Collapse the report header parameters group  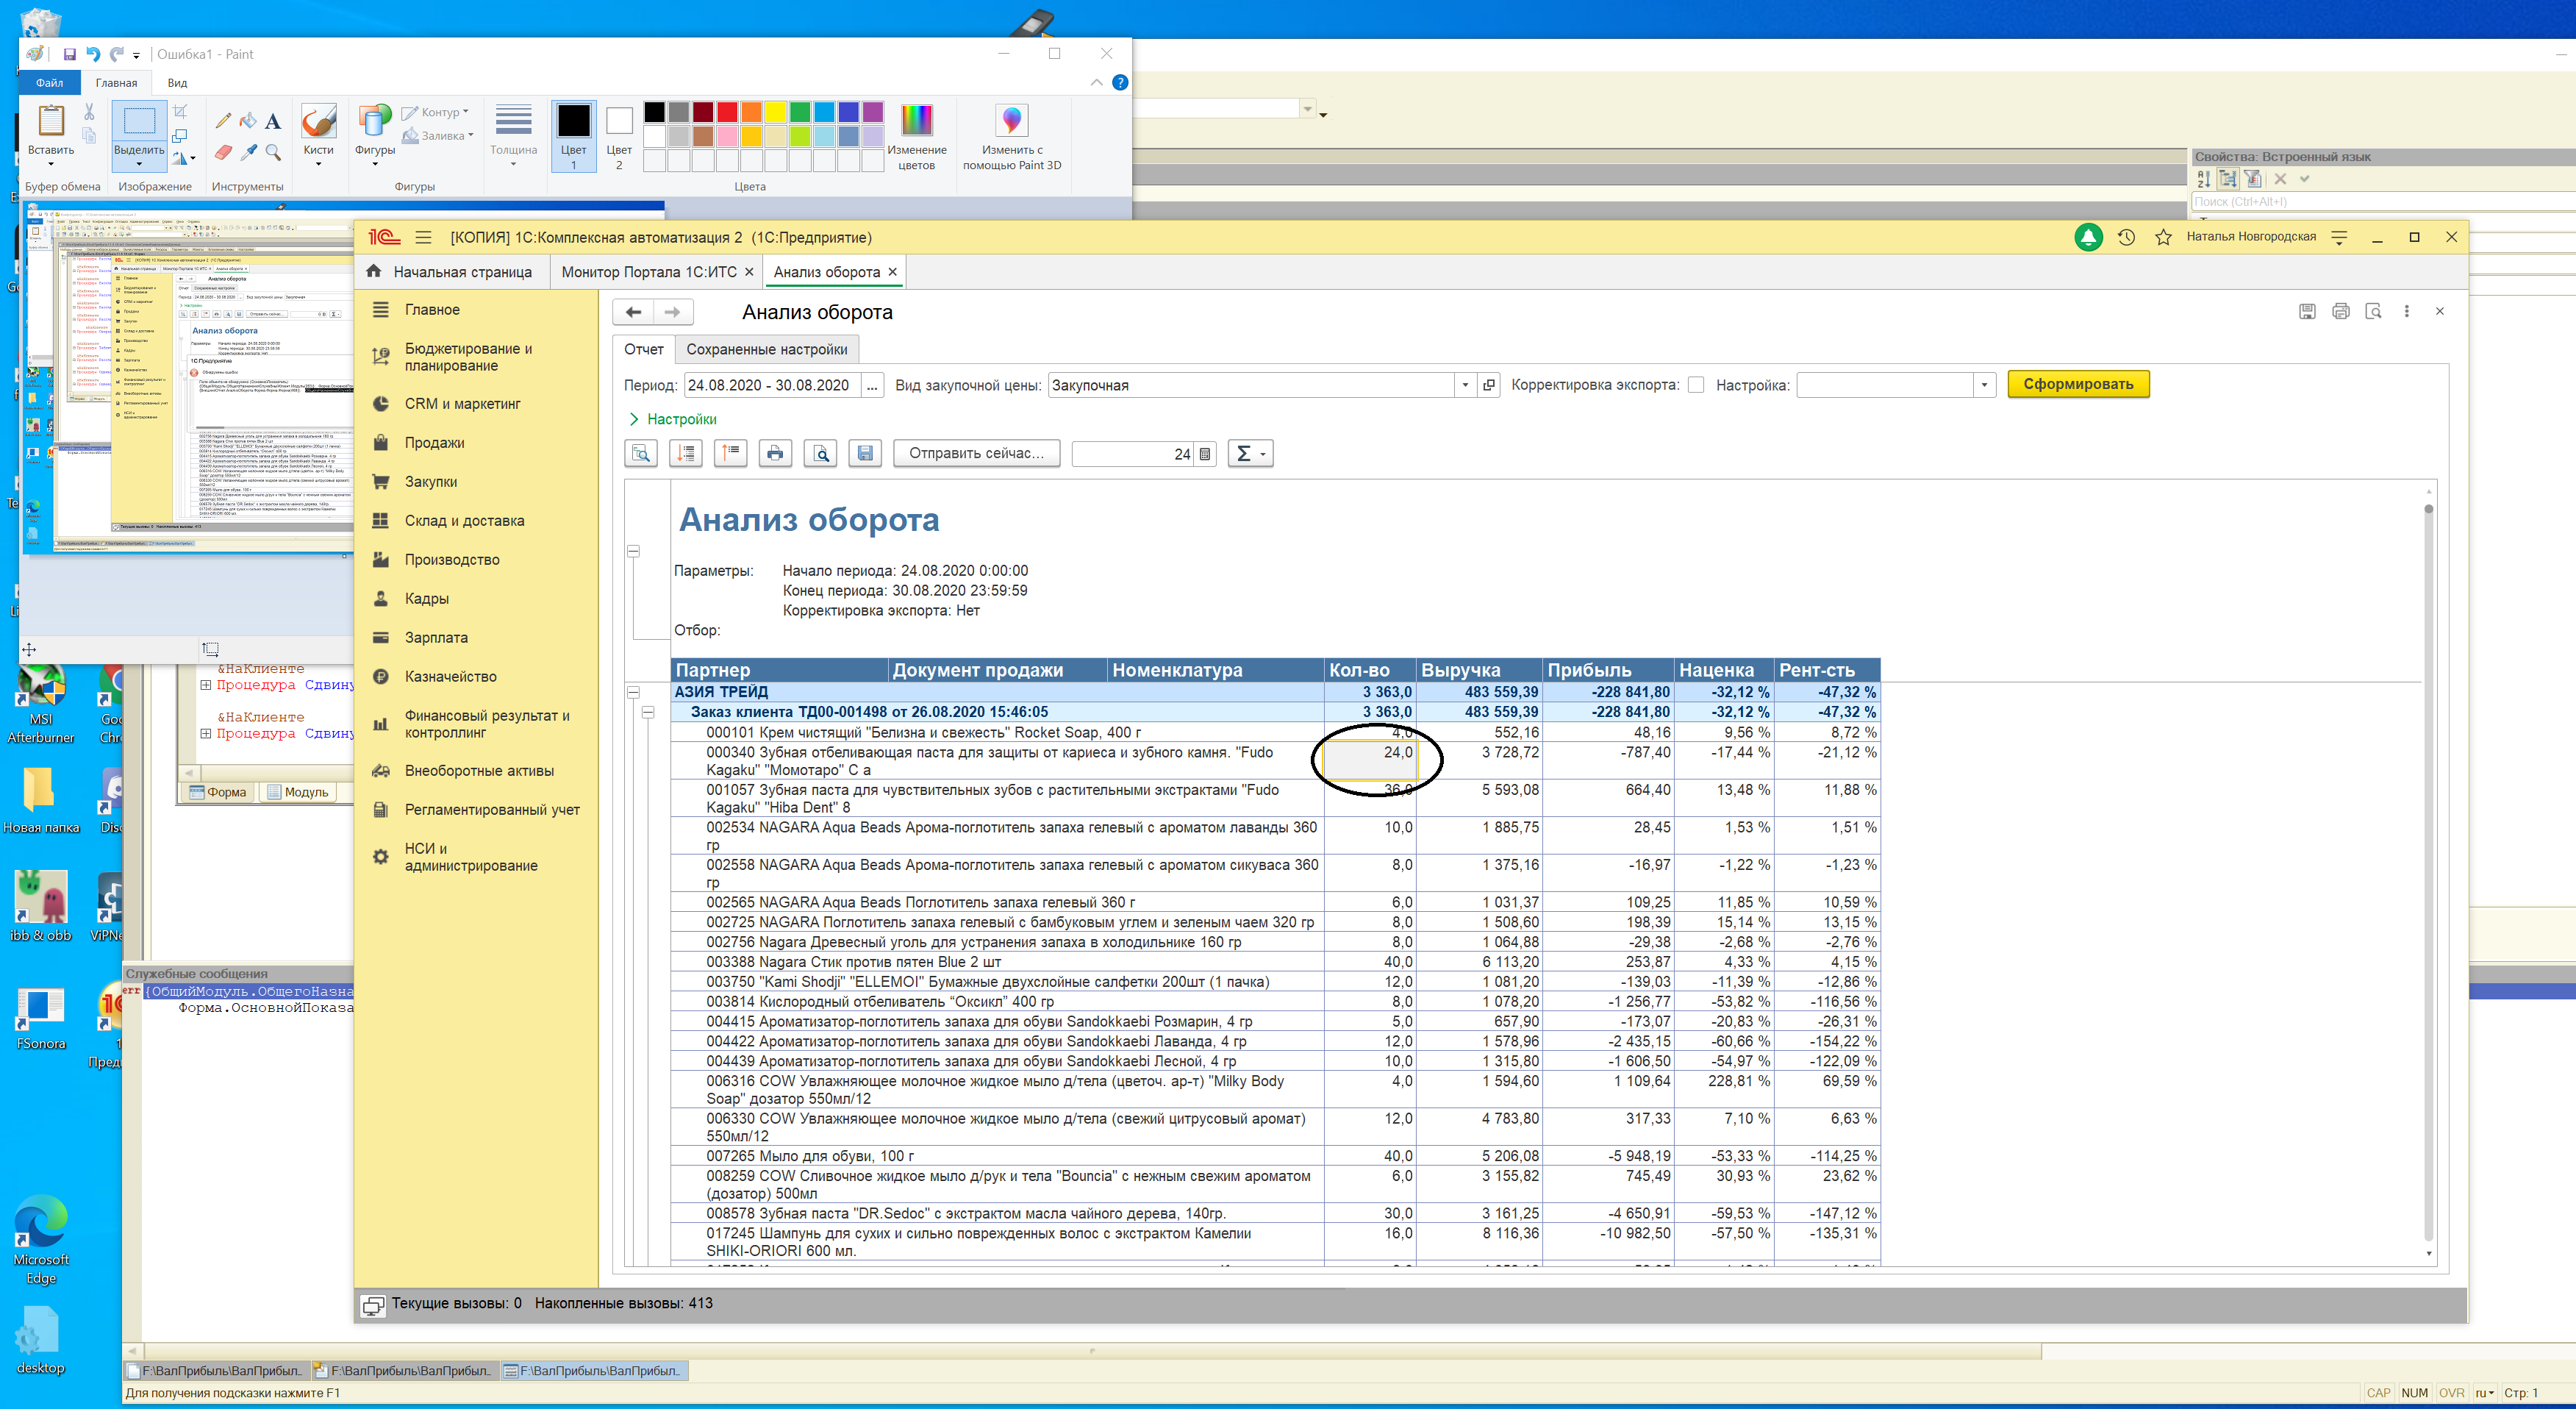(x=633, y=551)
